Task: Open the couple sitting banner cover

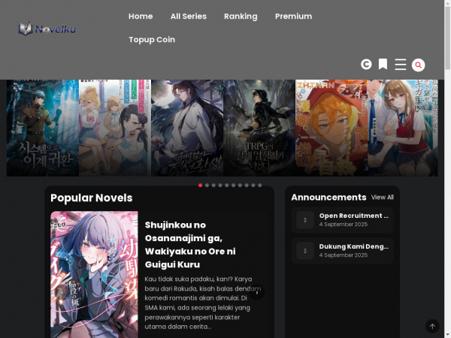Action: click(403, 128)
